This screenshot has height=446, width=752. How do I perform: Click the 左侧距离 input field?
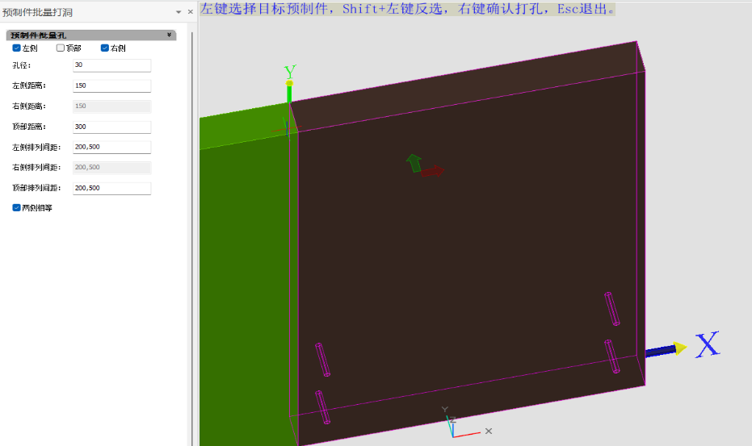(x=111, y=85)
